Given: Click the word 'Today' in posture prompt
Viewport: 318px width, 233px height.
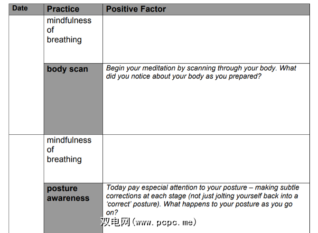Looking at the screenshot, I should [x=117, y=187].
